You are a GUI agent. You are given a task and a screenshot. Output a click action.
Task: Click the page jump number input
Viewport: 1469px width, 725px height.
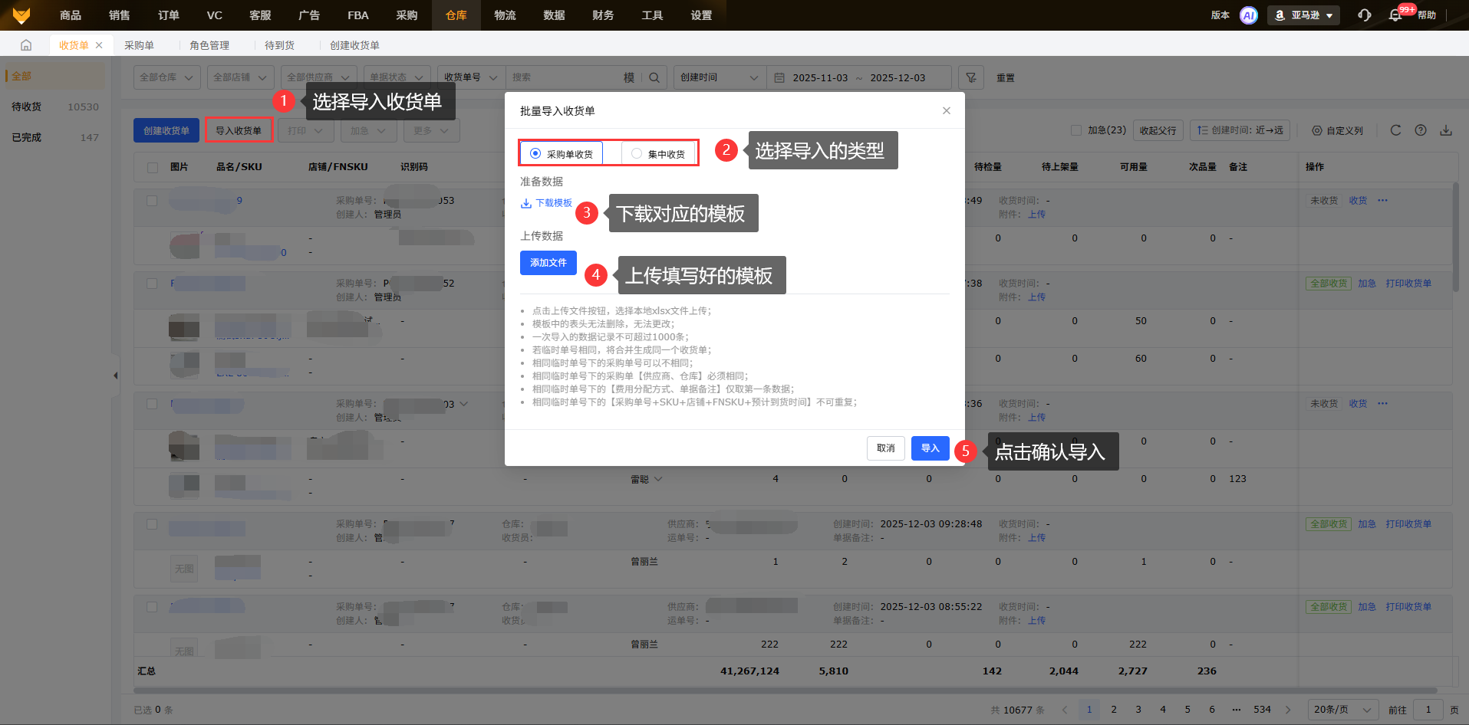pos(1428,710)
